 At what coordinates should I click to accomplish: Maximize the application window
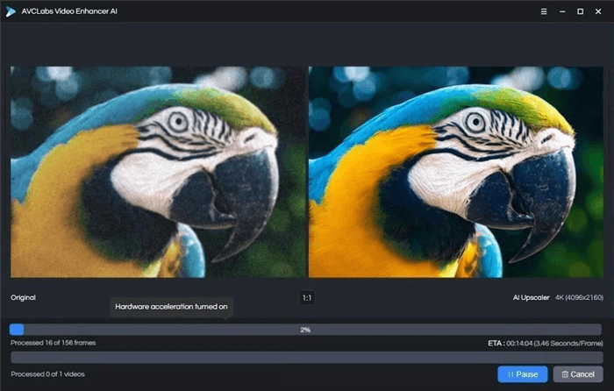580,11
